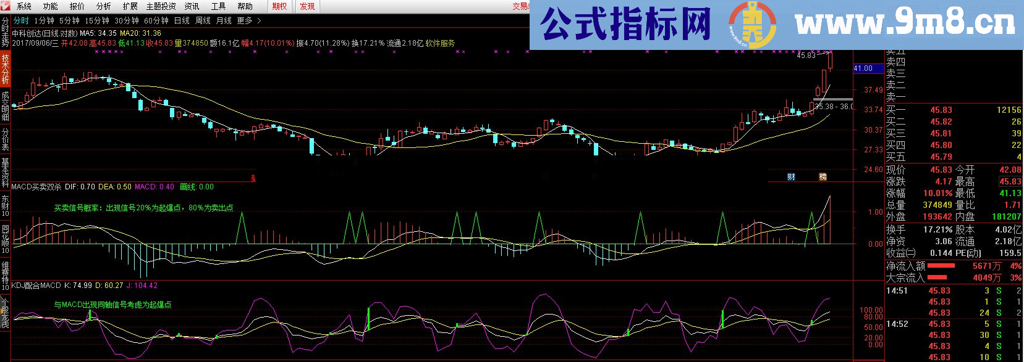Viewport: 1024px width, 362px height.
Task: Open the 个股龙虎 side tab
Action: (x=5, y=312)
